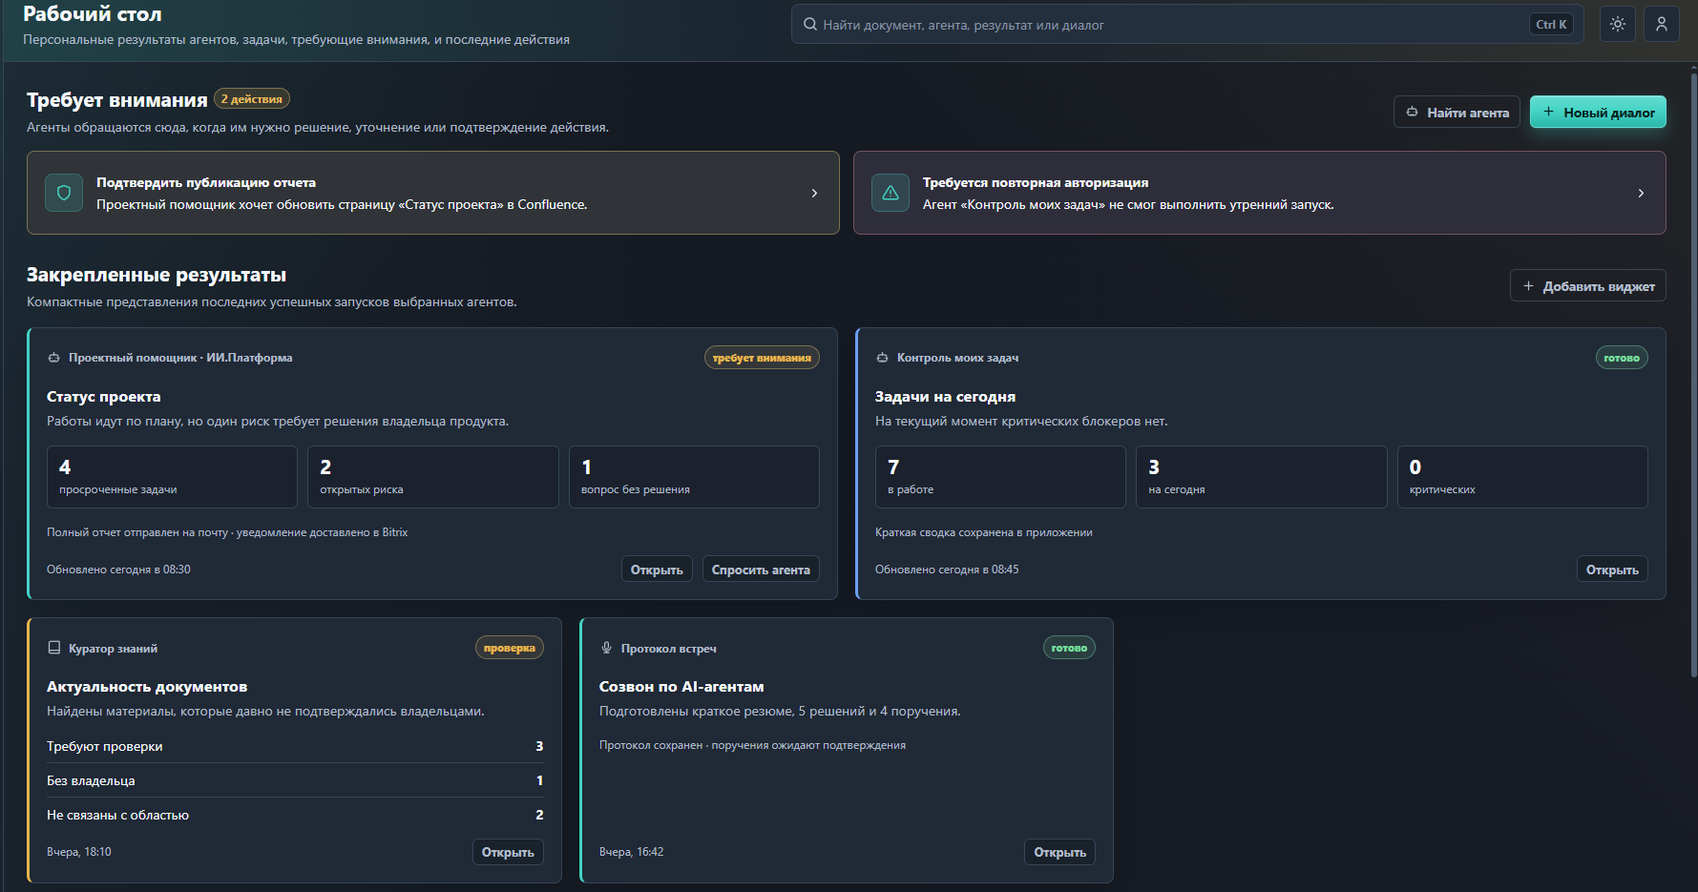1698x892 pixels.
Task: Expand the Подтвердить публикацию отчета chevron
Action: [814, 193]
